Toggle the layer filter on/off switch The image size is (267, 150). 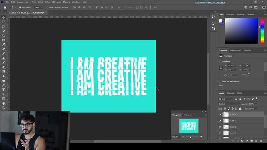point(257,99)
